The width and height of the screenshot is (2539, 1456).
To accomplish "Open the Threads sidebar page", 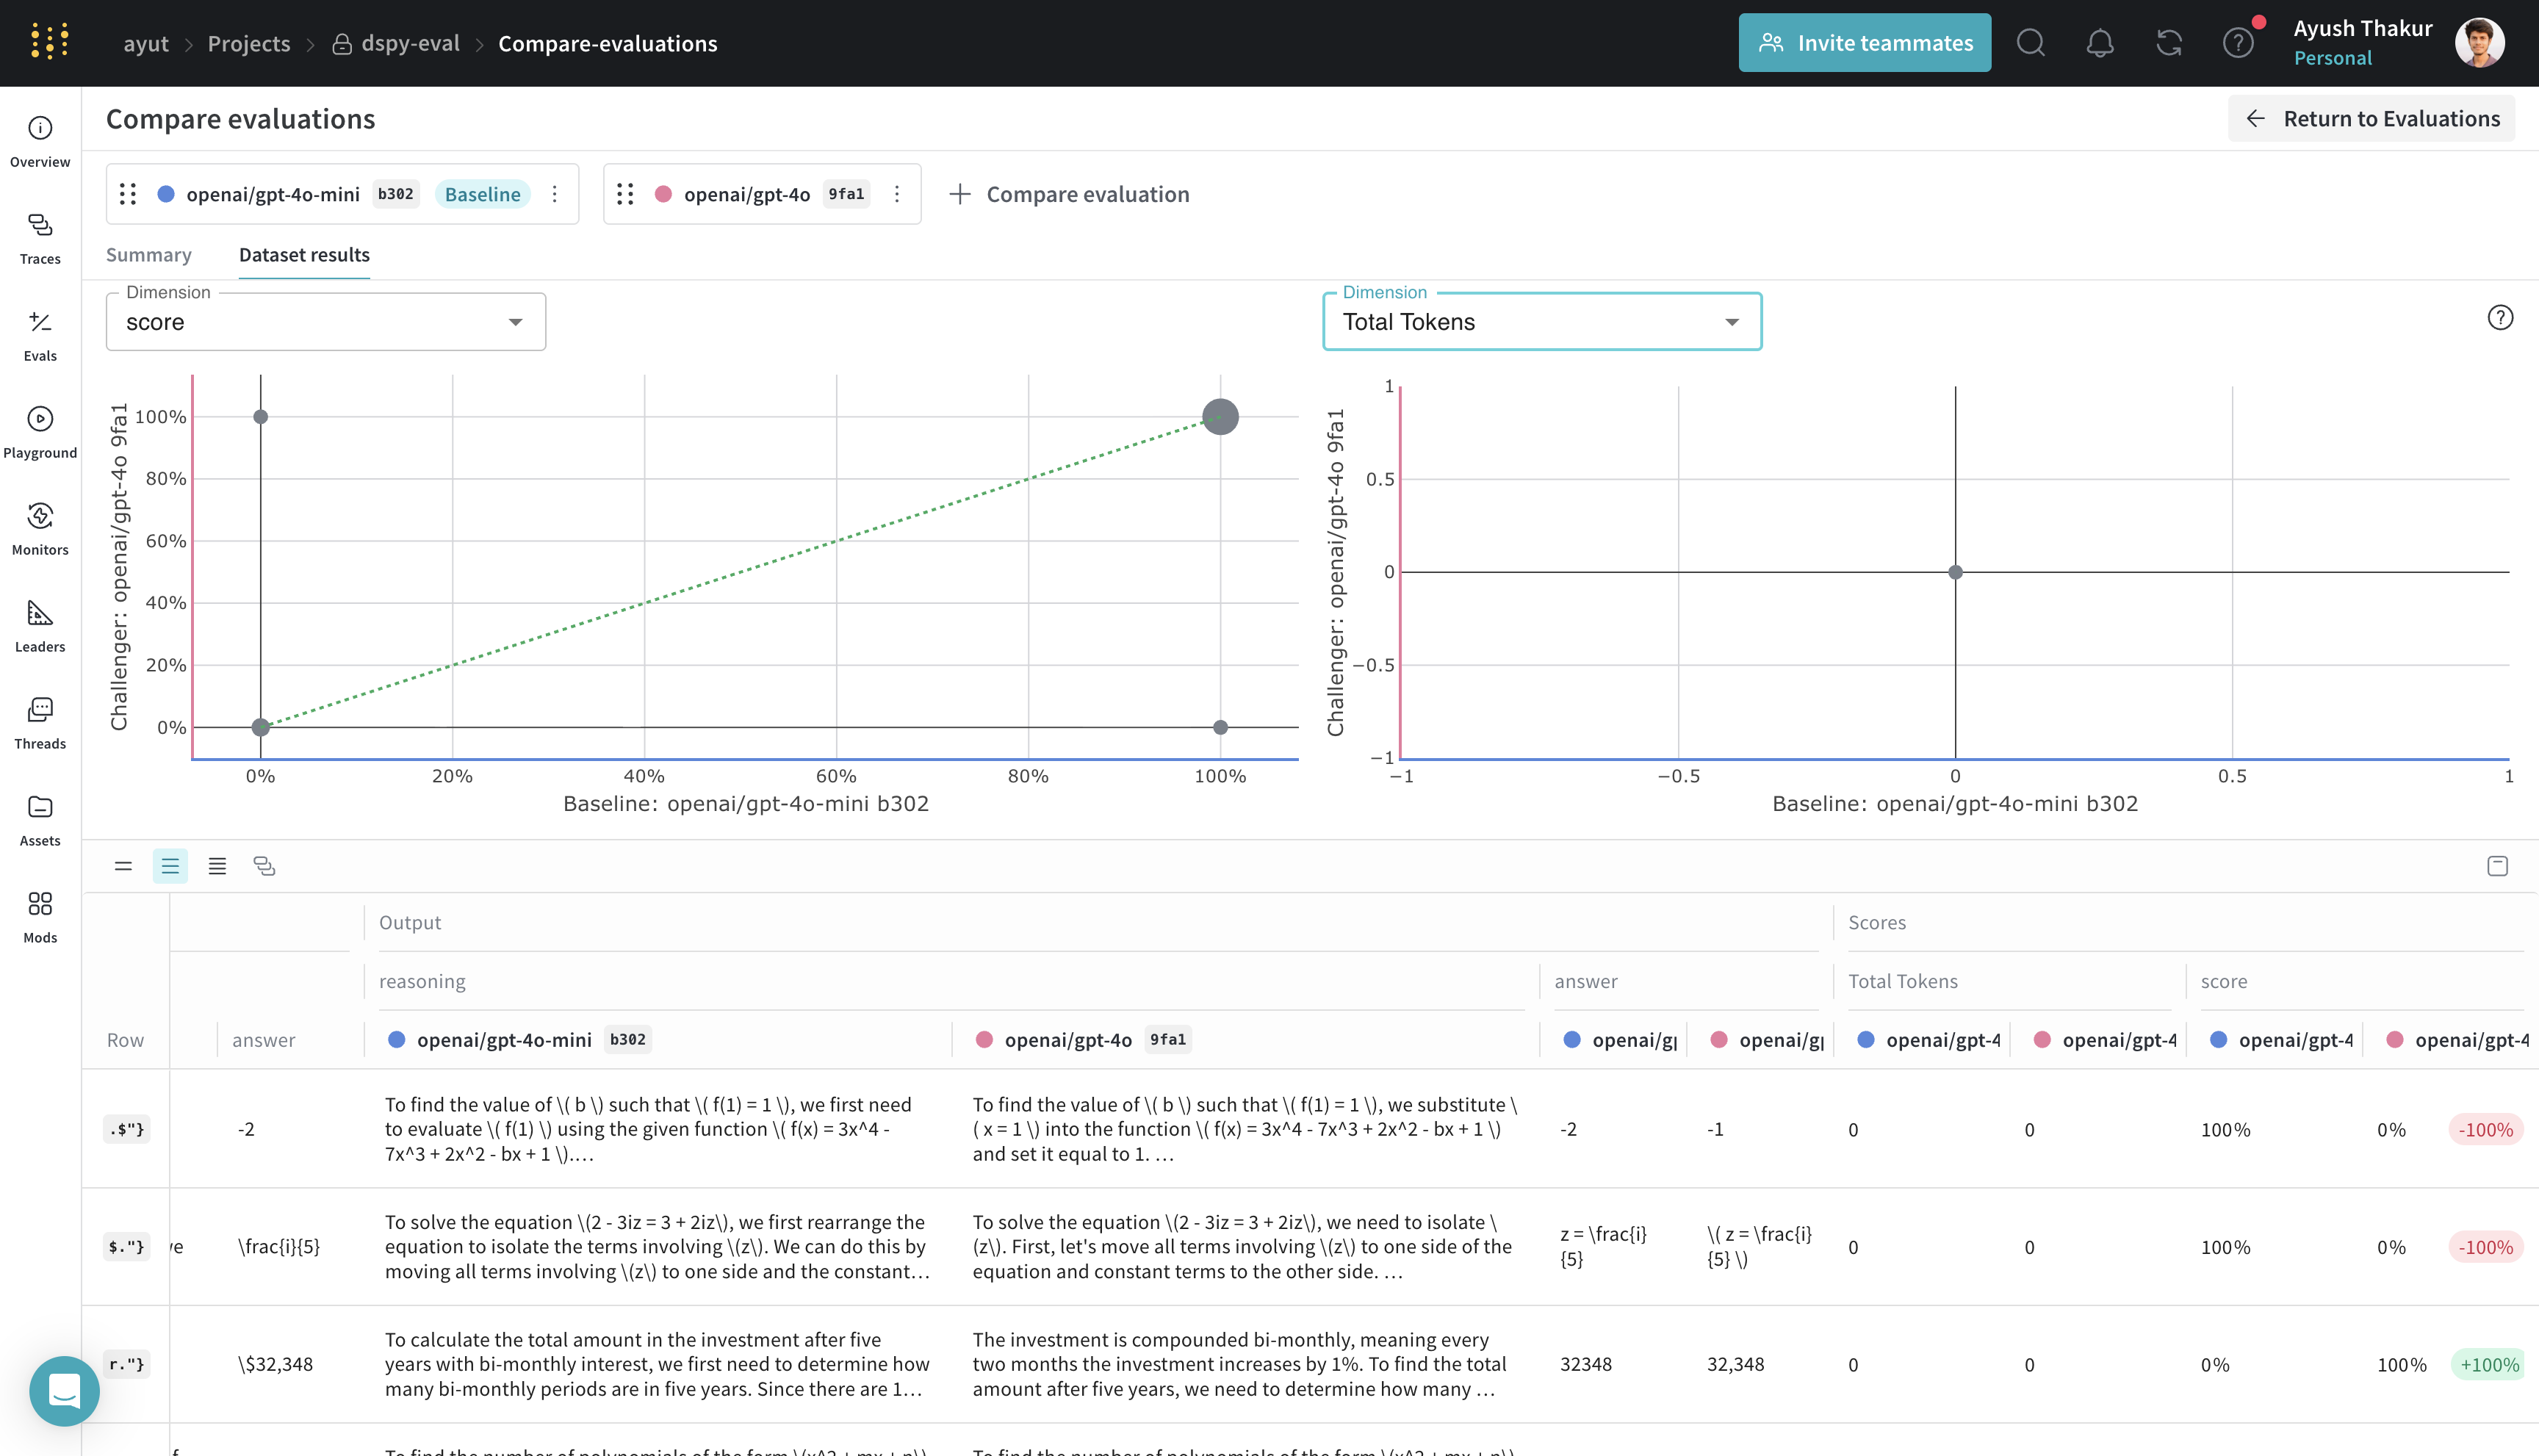I will tap(40, 723).
